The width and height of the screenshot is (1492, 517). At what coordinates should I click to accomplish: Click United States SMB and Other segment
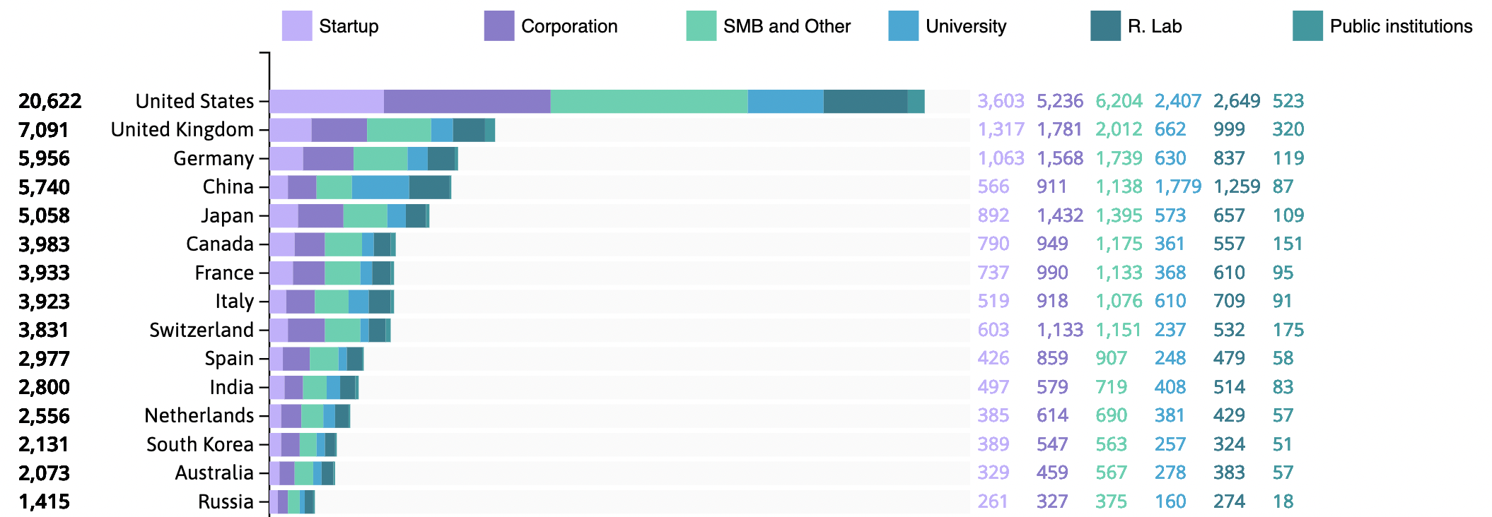click(648, 102)
